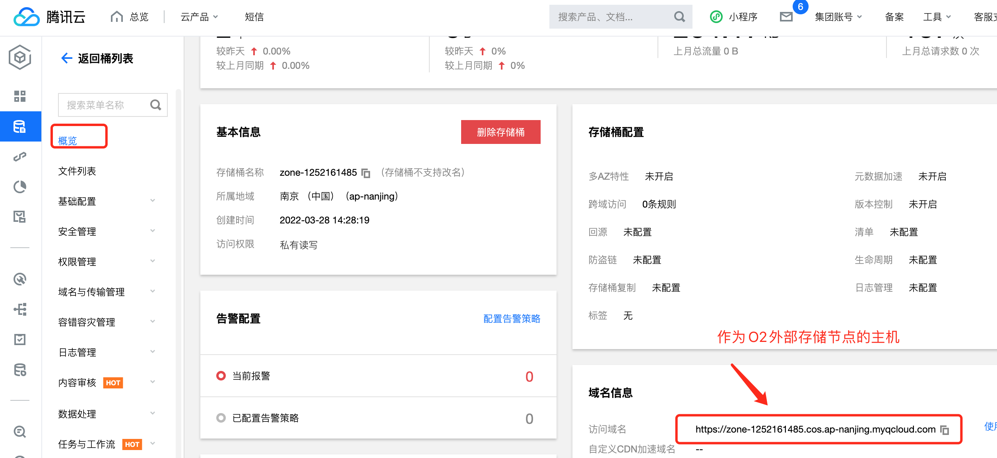Open the 配置告警策略 link
Image resolution: width=997 pixels, height=458 pixels.
[512, 318]
